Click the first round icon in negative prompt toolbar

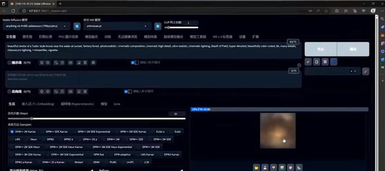point(42,92)
